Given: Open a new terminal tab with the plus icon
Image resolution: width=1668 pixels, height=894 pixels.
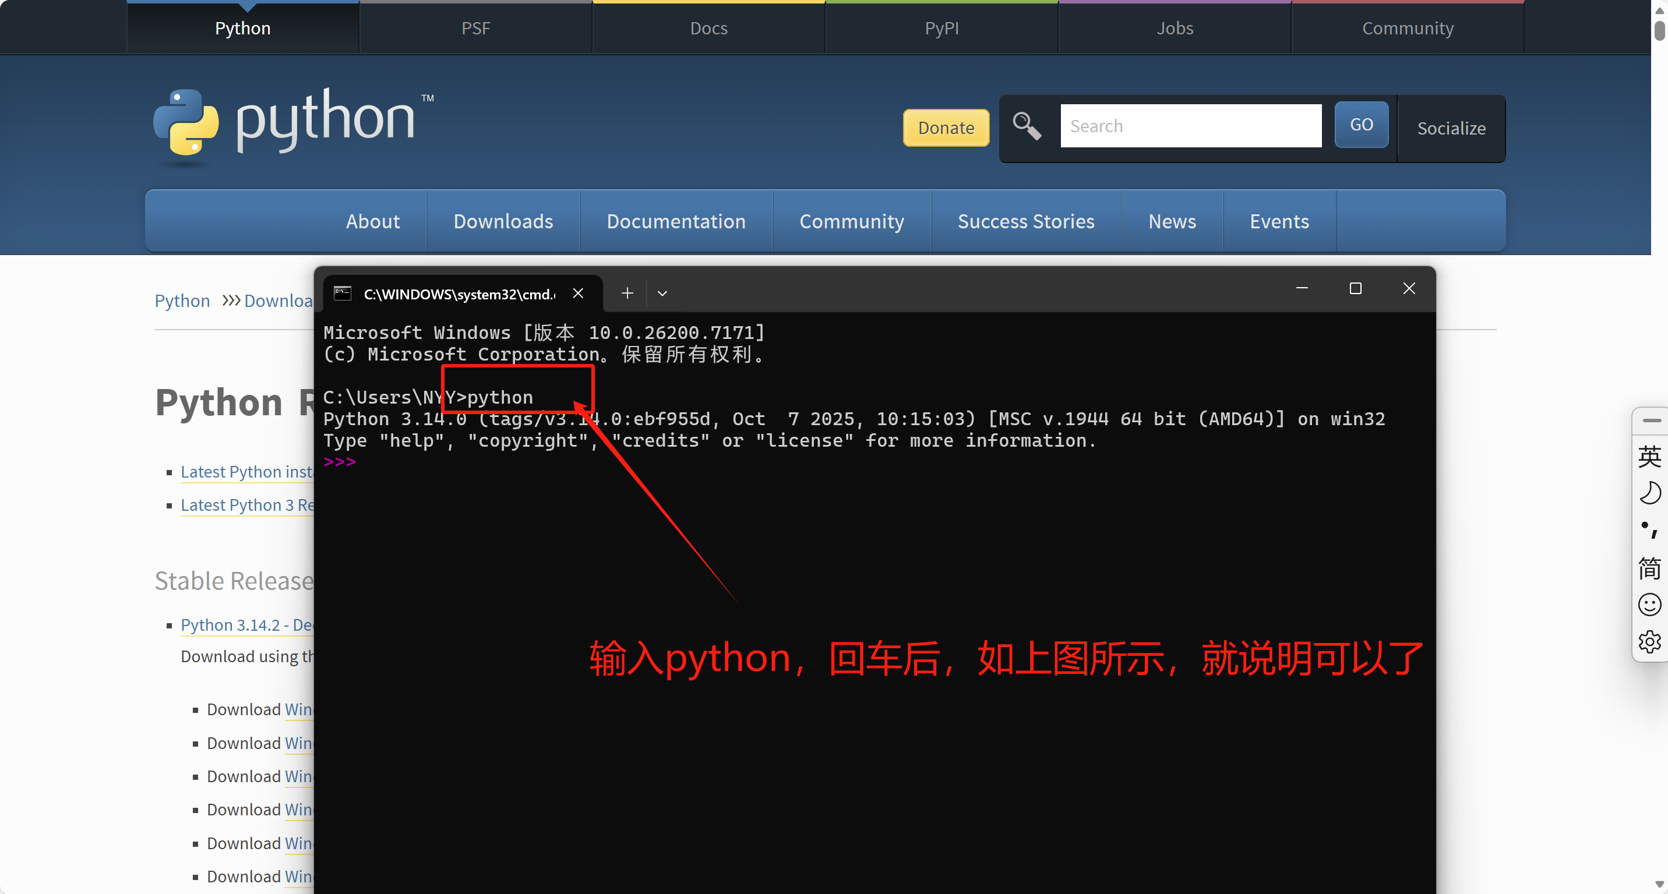Looking at the screenshot, I should pos(627,294).
